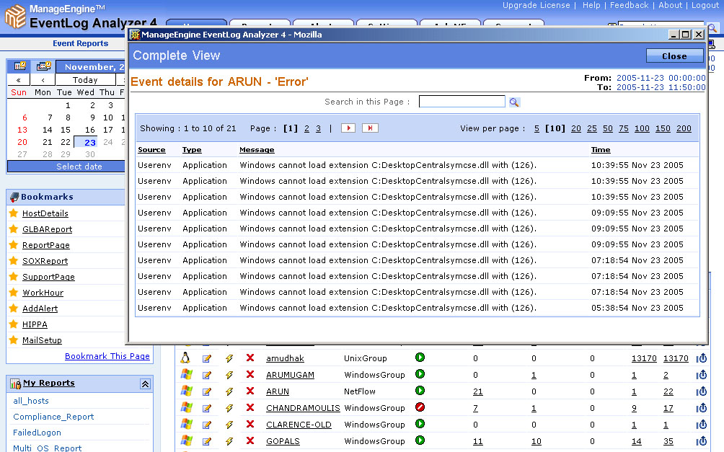724x452 pixels.
Task: Click the report icon at GOPALS row end
Action: pyautogui.click(x=702, y=441)
